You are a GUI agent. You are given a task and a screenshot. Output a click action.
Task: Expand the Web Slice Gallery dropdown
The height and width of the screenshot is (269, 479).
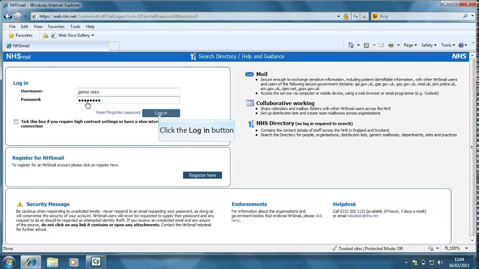coord(93,35)
